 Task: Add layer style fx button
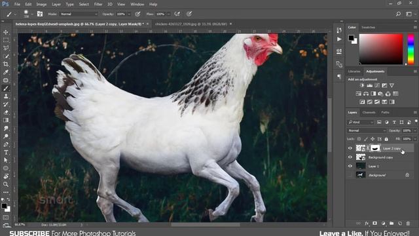click(x=367, y=223)
